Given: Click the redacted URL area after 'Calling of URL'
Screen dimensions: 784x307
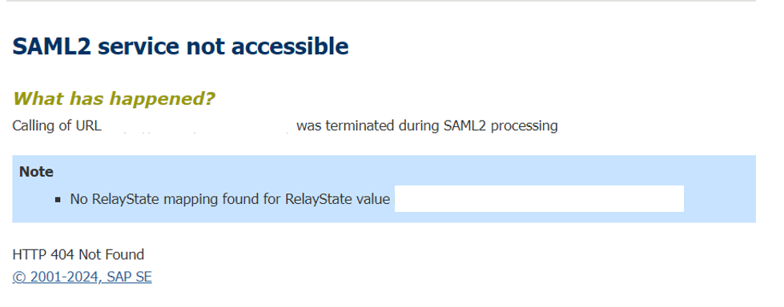Looking at the screenshot, I should click(199, 126).
